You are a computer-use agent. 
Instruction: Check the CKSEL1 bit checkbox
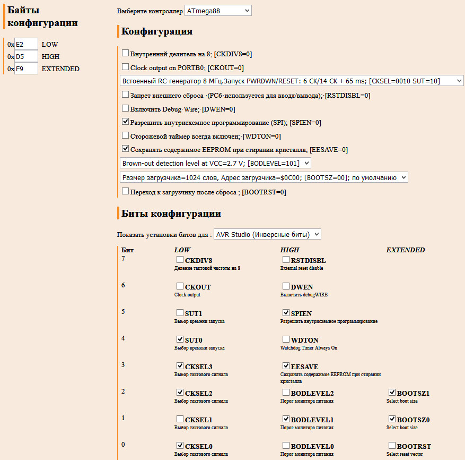click(x=180, y=419)
